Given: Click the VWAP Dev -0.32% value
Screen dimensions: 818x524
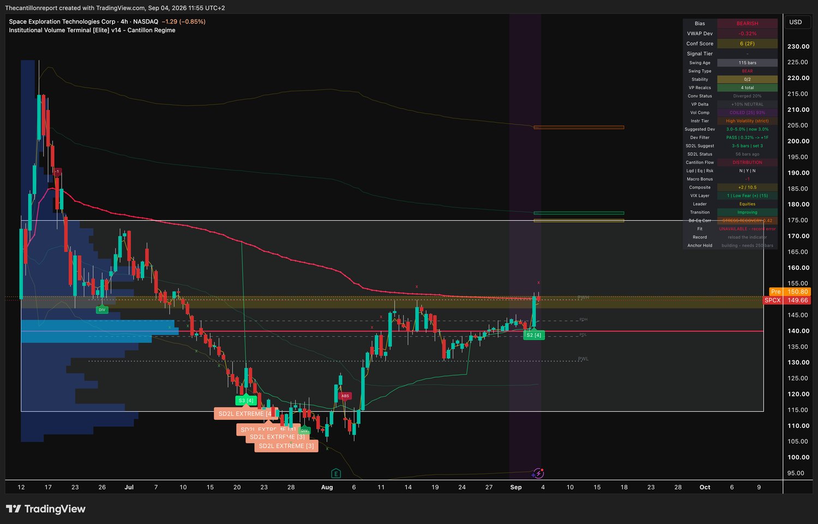Looking at the screenshot, I should (747, 33).
